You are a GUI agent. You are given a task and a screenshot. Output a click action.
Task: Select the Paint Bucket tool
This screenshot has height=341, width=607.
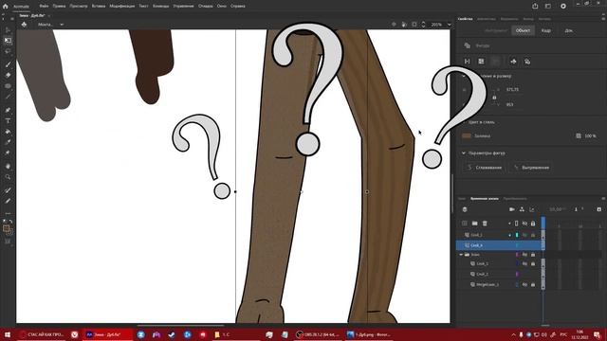(x=8, y=132)
